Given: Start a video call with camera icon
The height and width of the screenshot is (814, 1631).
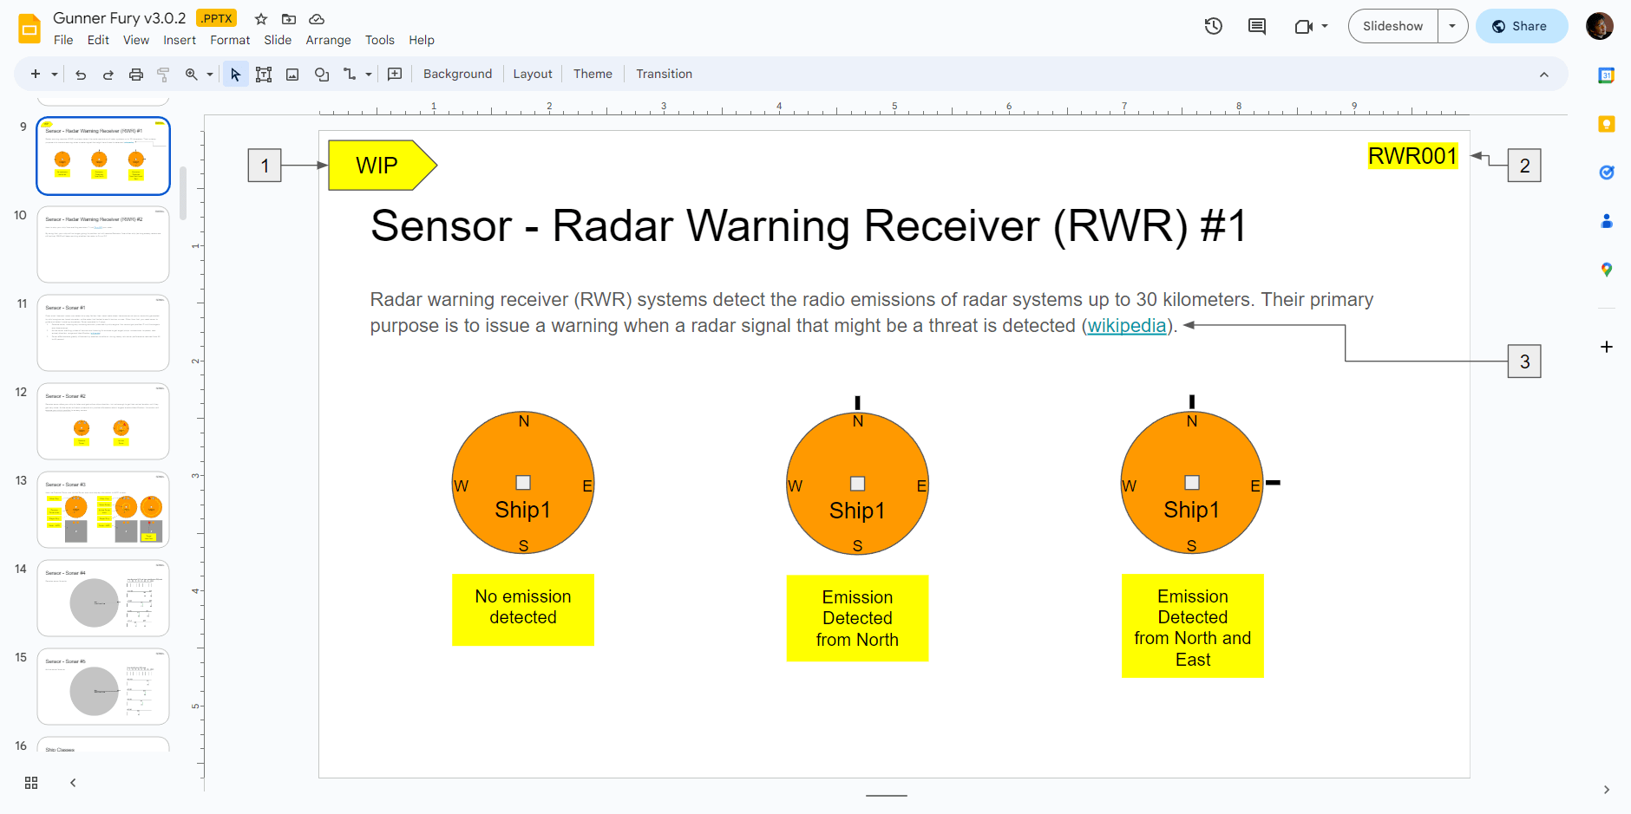Looking at the screenshot, I should click(1303, 26).
